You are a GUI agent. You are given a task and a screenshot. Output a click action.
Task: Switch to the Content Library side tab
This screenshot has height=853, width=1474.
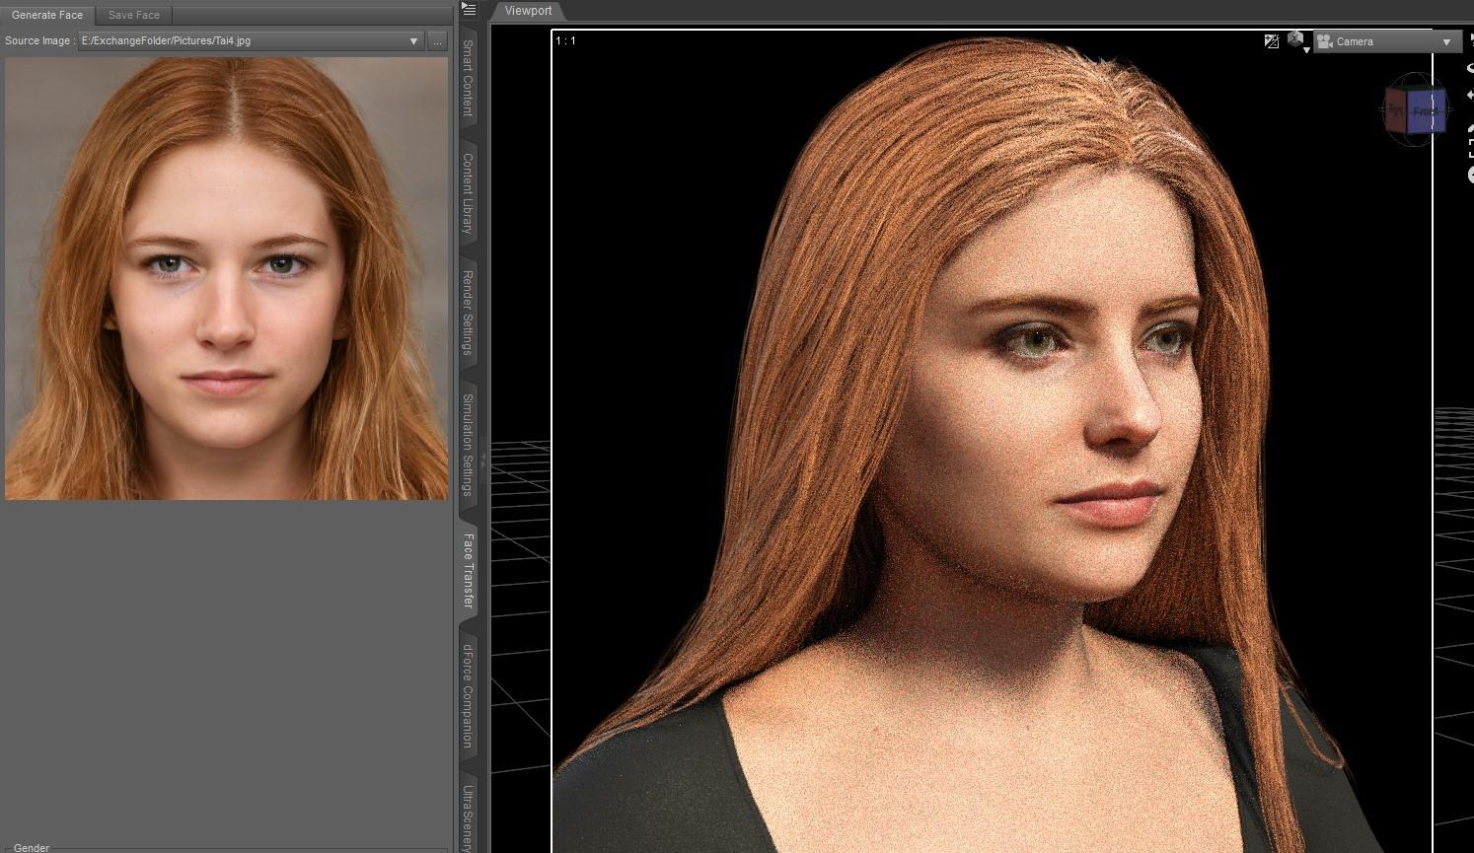point(468,193)
